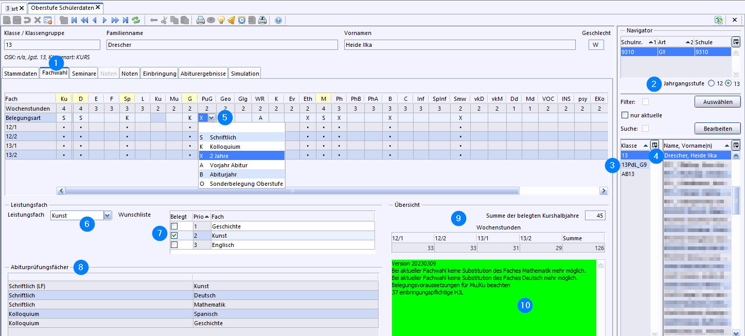The height and width of the screenshot is (336, 745).
Task: Jump to first record arrow
Action: (74, 20)
